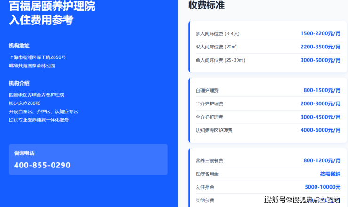348x207 pixels.
Task: Click the line 毗邻共青国家森林公园
Action: pyautogui.click(x=32, y=65)
